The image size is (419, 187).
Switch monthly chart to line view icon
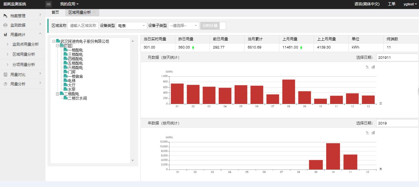coord(367,67)
